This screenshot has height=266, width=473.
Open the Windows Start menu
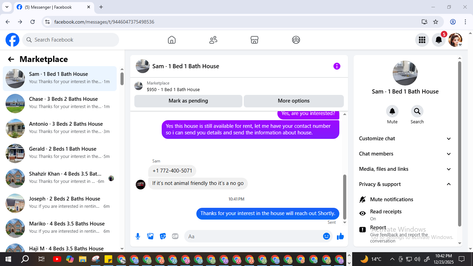pyautogui.click(x=8, y=259)
